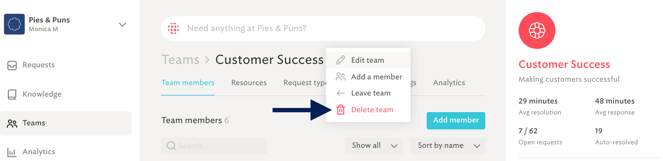Click the Analytics bar chart icon
Viewport: 663px width, 161px height.
(x=12, y=152)
